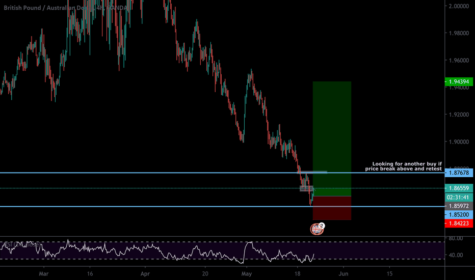
Task: Select the red 1.84223 stop-loss price label
Action: (x=459, y=223)
